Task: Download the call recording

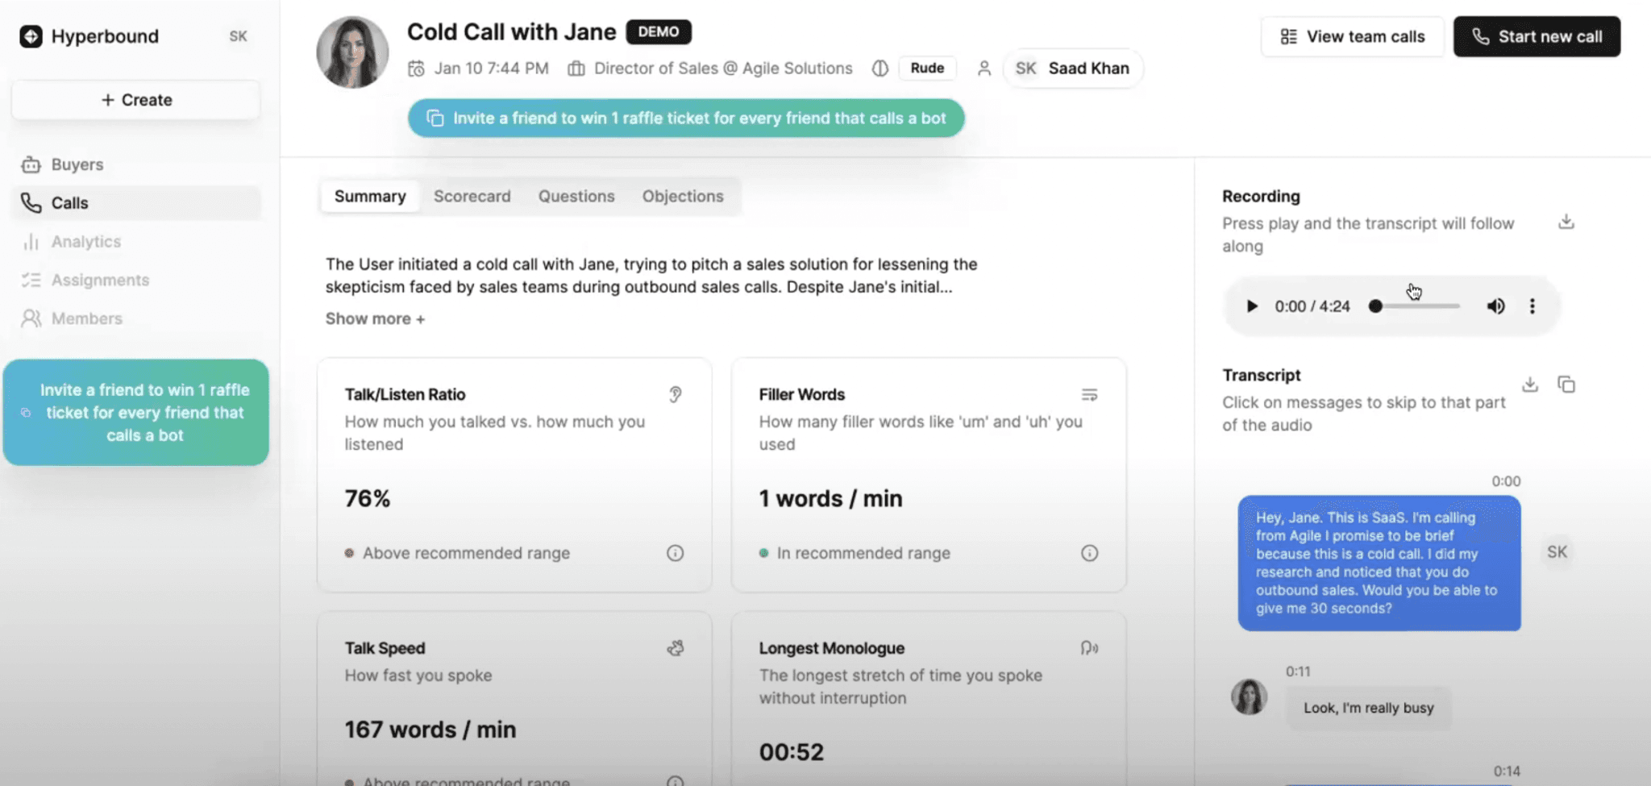Action: click(x=1565, y=222)
